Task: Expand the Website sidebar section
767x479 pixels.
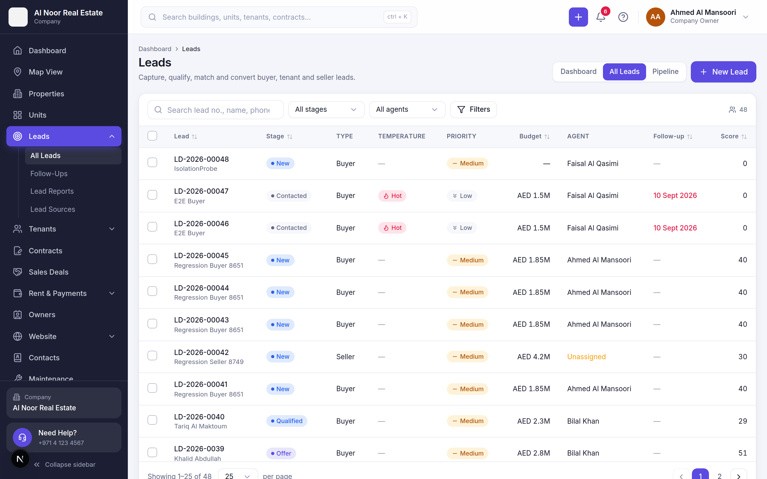Action: pos(112,336)
